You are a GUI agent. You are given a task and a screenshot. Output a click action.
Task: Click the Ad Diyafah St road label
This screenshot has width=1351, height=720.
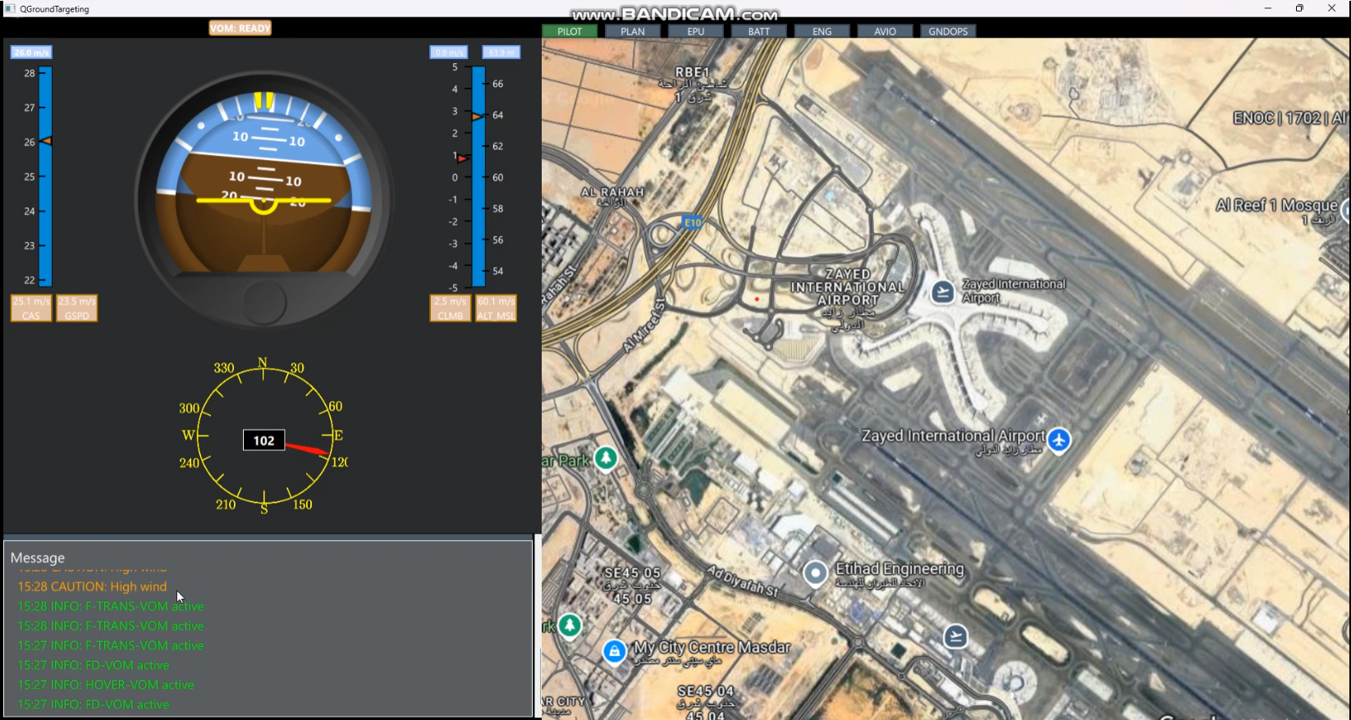744,580
